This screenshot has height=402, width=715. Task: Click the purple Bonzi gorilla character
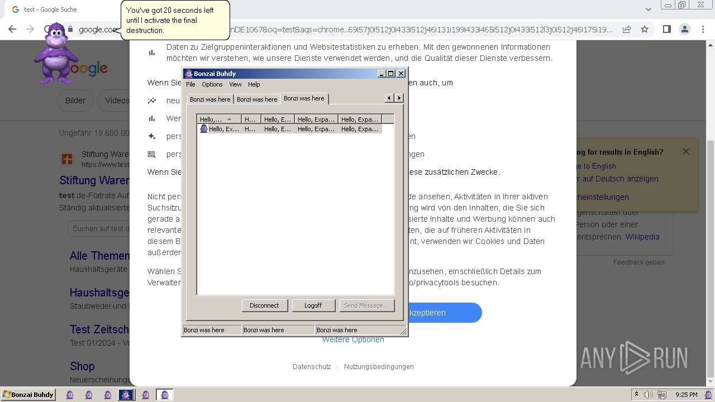coord(56,54)
